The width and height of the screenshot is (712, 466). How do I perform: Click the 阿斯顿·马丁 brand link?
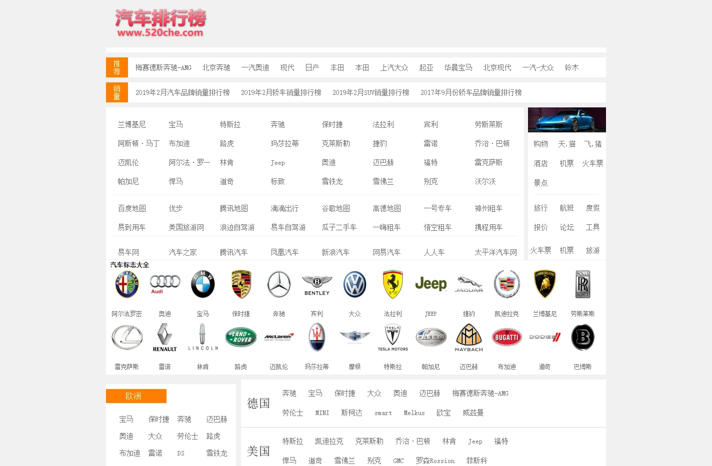pos(139,143)
